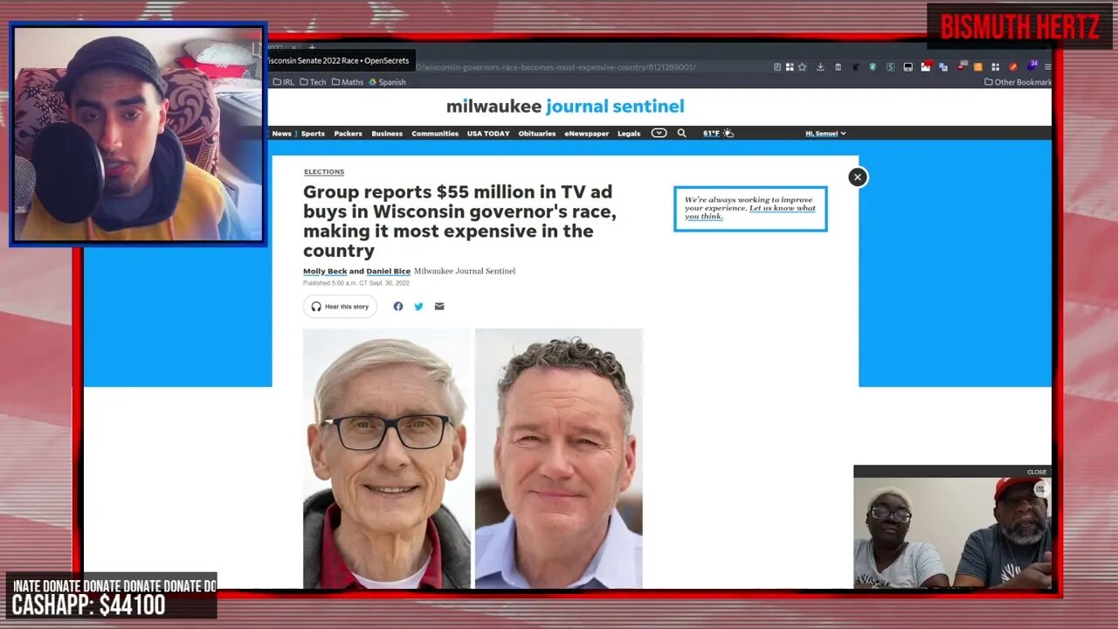The height and width of the screenshot is (629, 1118).
Task: Share the article on Twitter
Action: [x=418, y=307]
